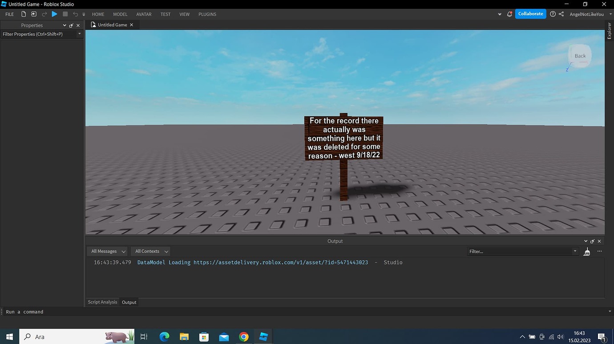Stop the playtest with the Stop square

pyautogui.click(x=65, y=14)
